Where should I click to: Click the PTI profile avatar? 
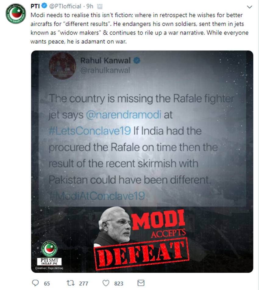16,14
